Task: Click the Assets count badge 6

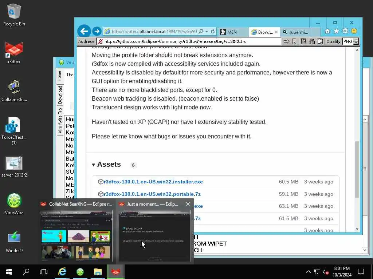Action: pos(133,165)
